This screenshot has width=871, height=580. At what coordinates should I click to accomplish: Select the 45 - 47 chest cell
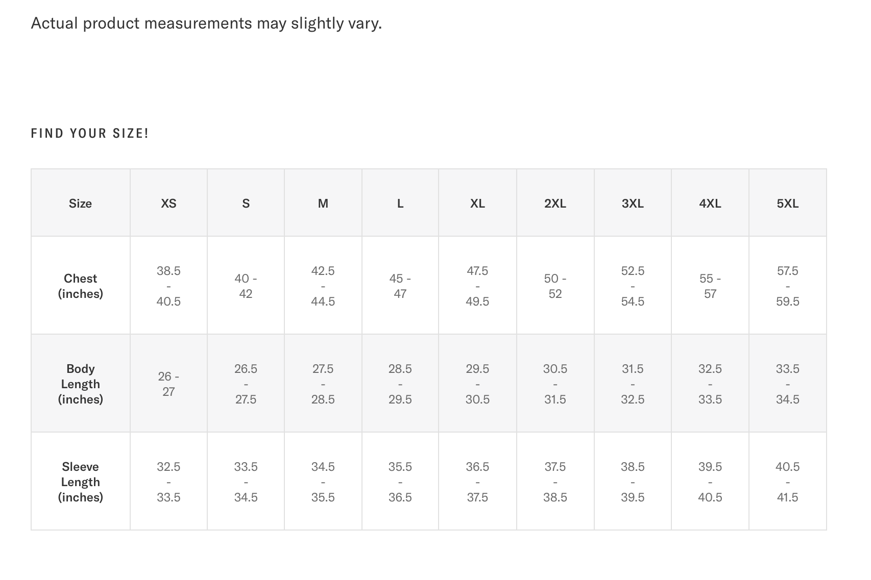[x=400, y=286]
